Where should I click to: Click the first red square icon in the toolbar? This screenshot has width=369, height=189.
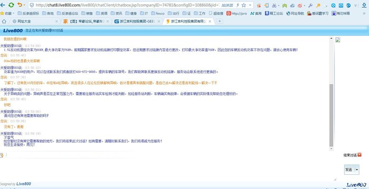[x=259, y=5]
